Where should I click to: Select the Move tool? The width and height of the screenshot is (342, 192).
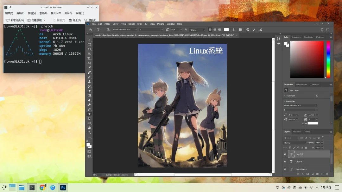pyautogui.click(x=89, y=40)
